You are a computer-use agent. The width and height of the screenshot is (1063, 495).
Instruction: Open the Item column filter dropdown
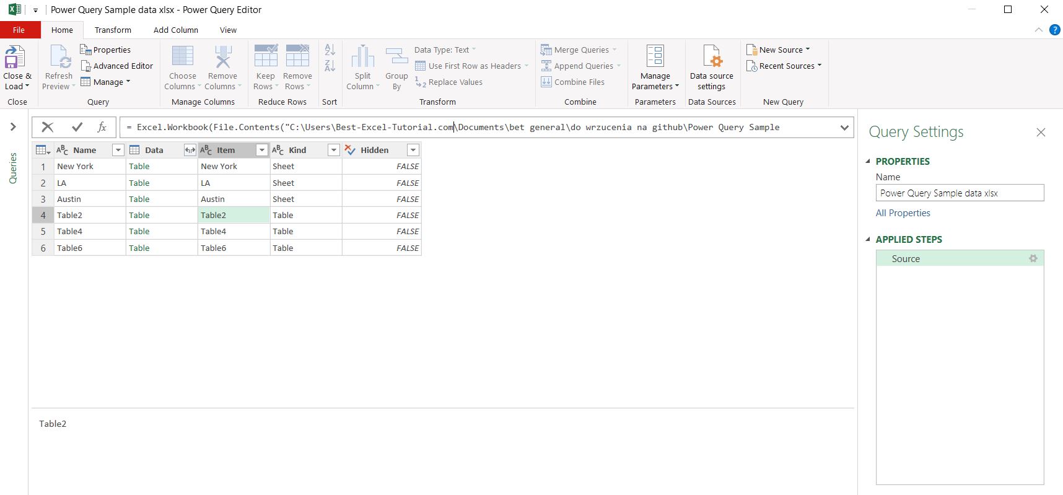(x=261, y=150)
